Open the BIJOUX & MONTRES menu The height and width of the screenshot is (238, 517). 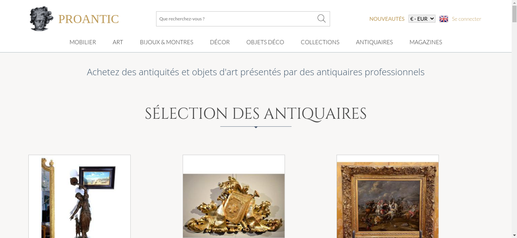[166, 42]
